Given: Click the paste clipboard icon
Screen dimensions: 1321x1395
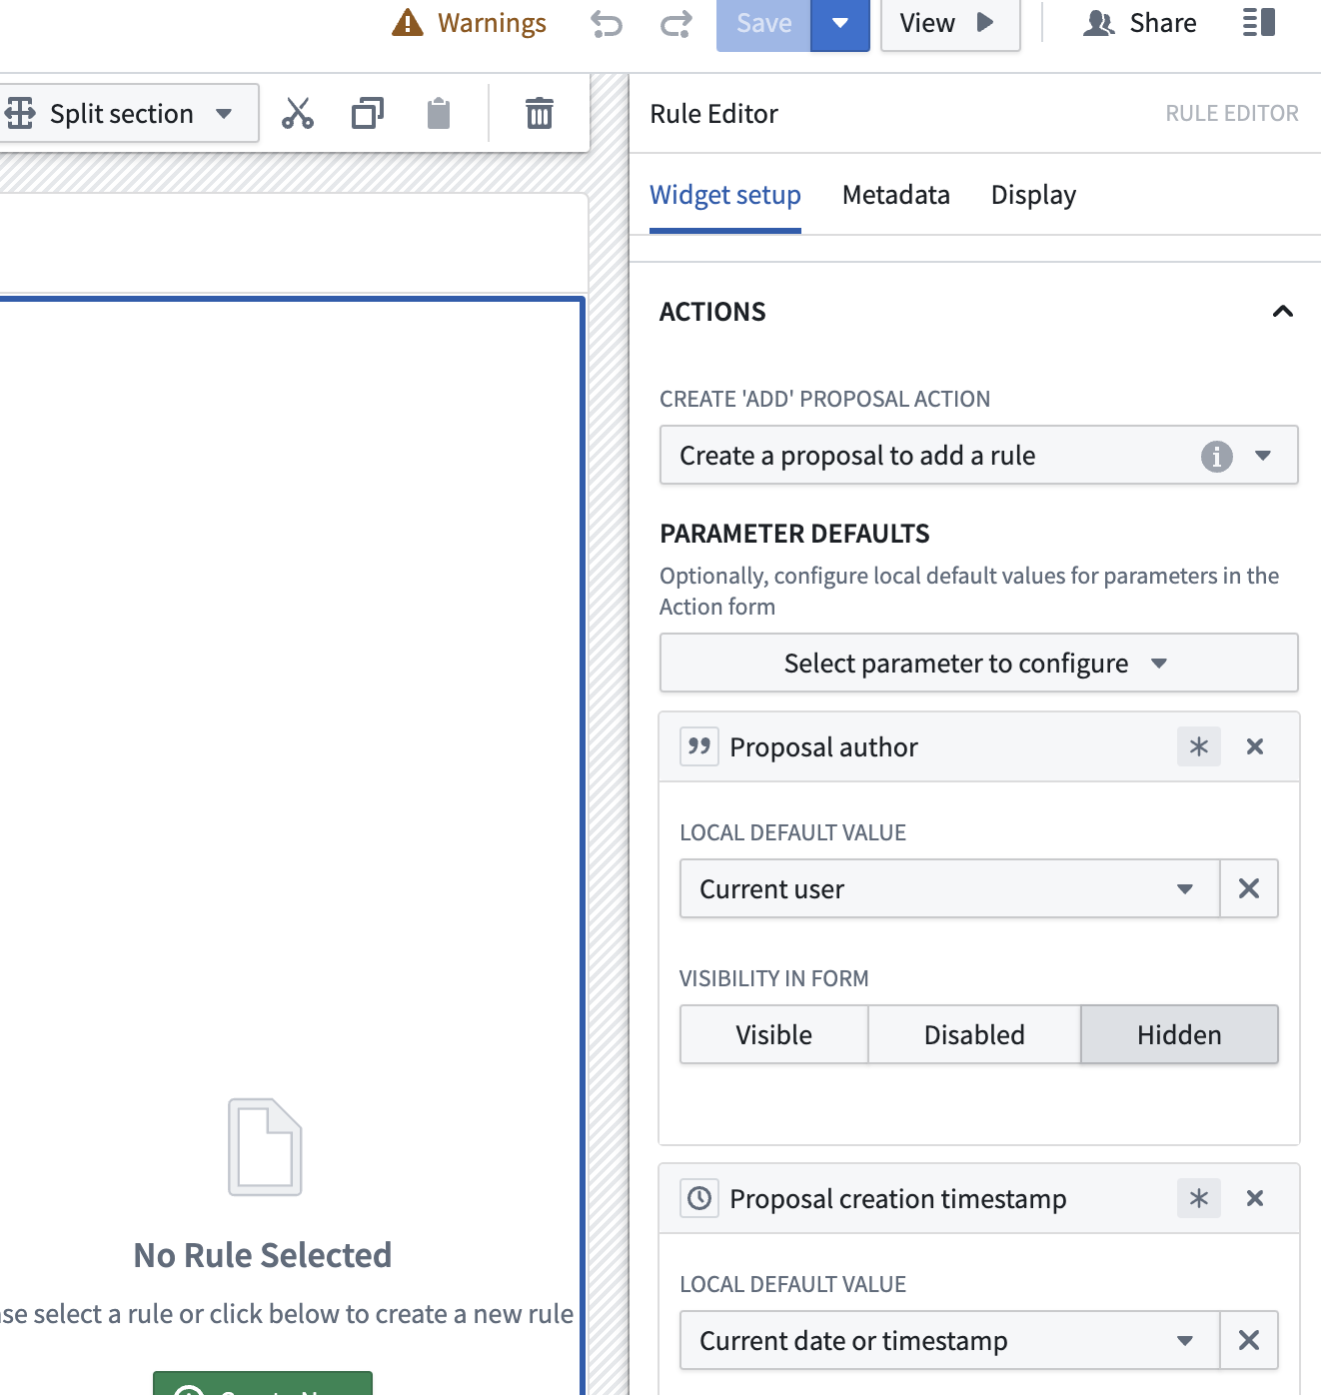Looking at the screenshot, I should click(x=439, y=113).
